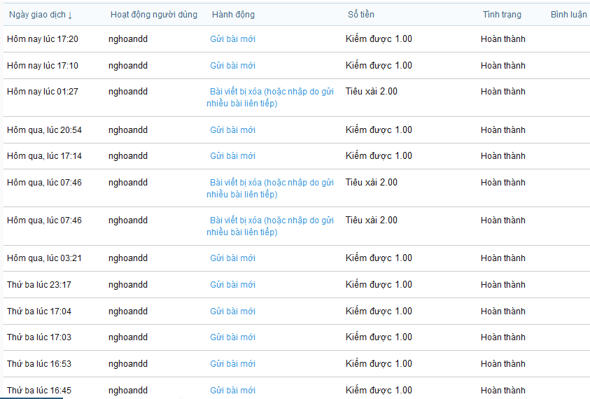
Task: Click the Hành động column header
Action: 233,15
